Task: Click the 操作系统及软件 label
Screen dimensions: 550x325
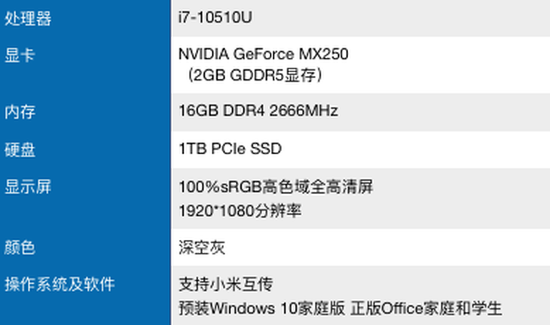Action: (x=60, y=284)
